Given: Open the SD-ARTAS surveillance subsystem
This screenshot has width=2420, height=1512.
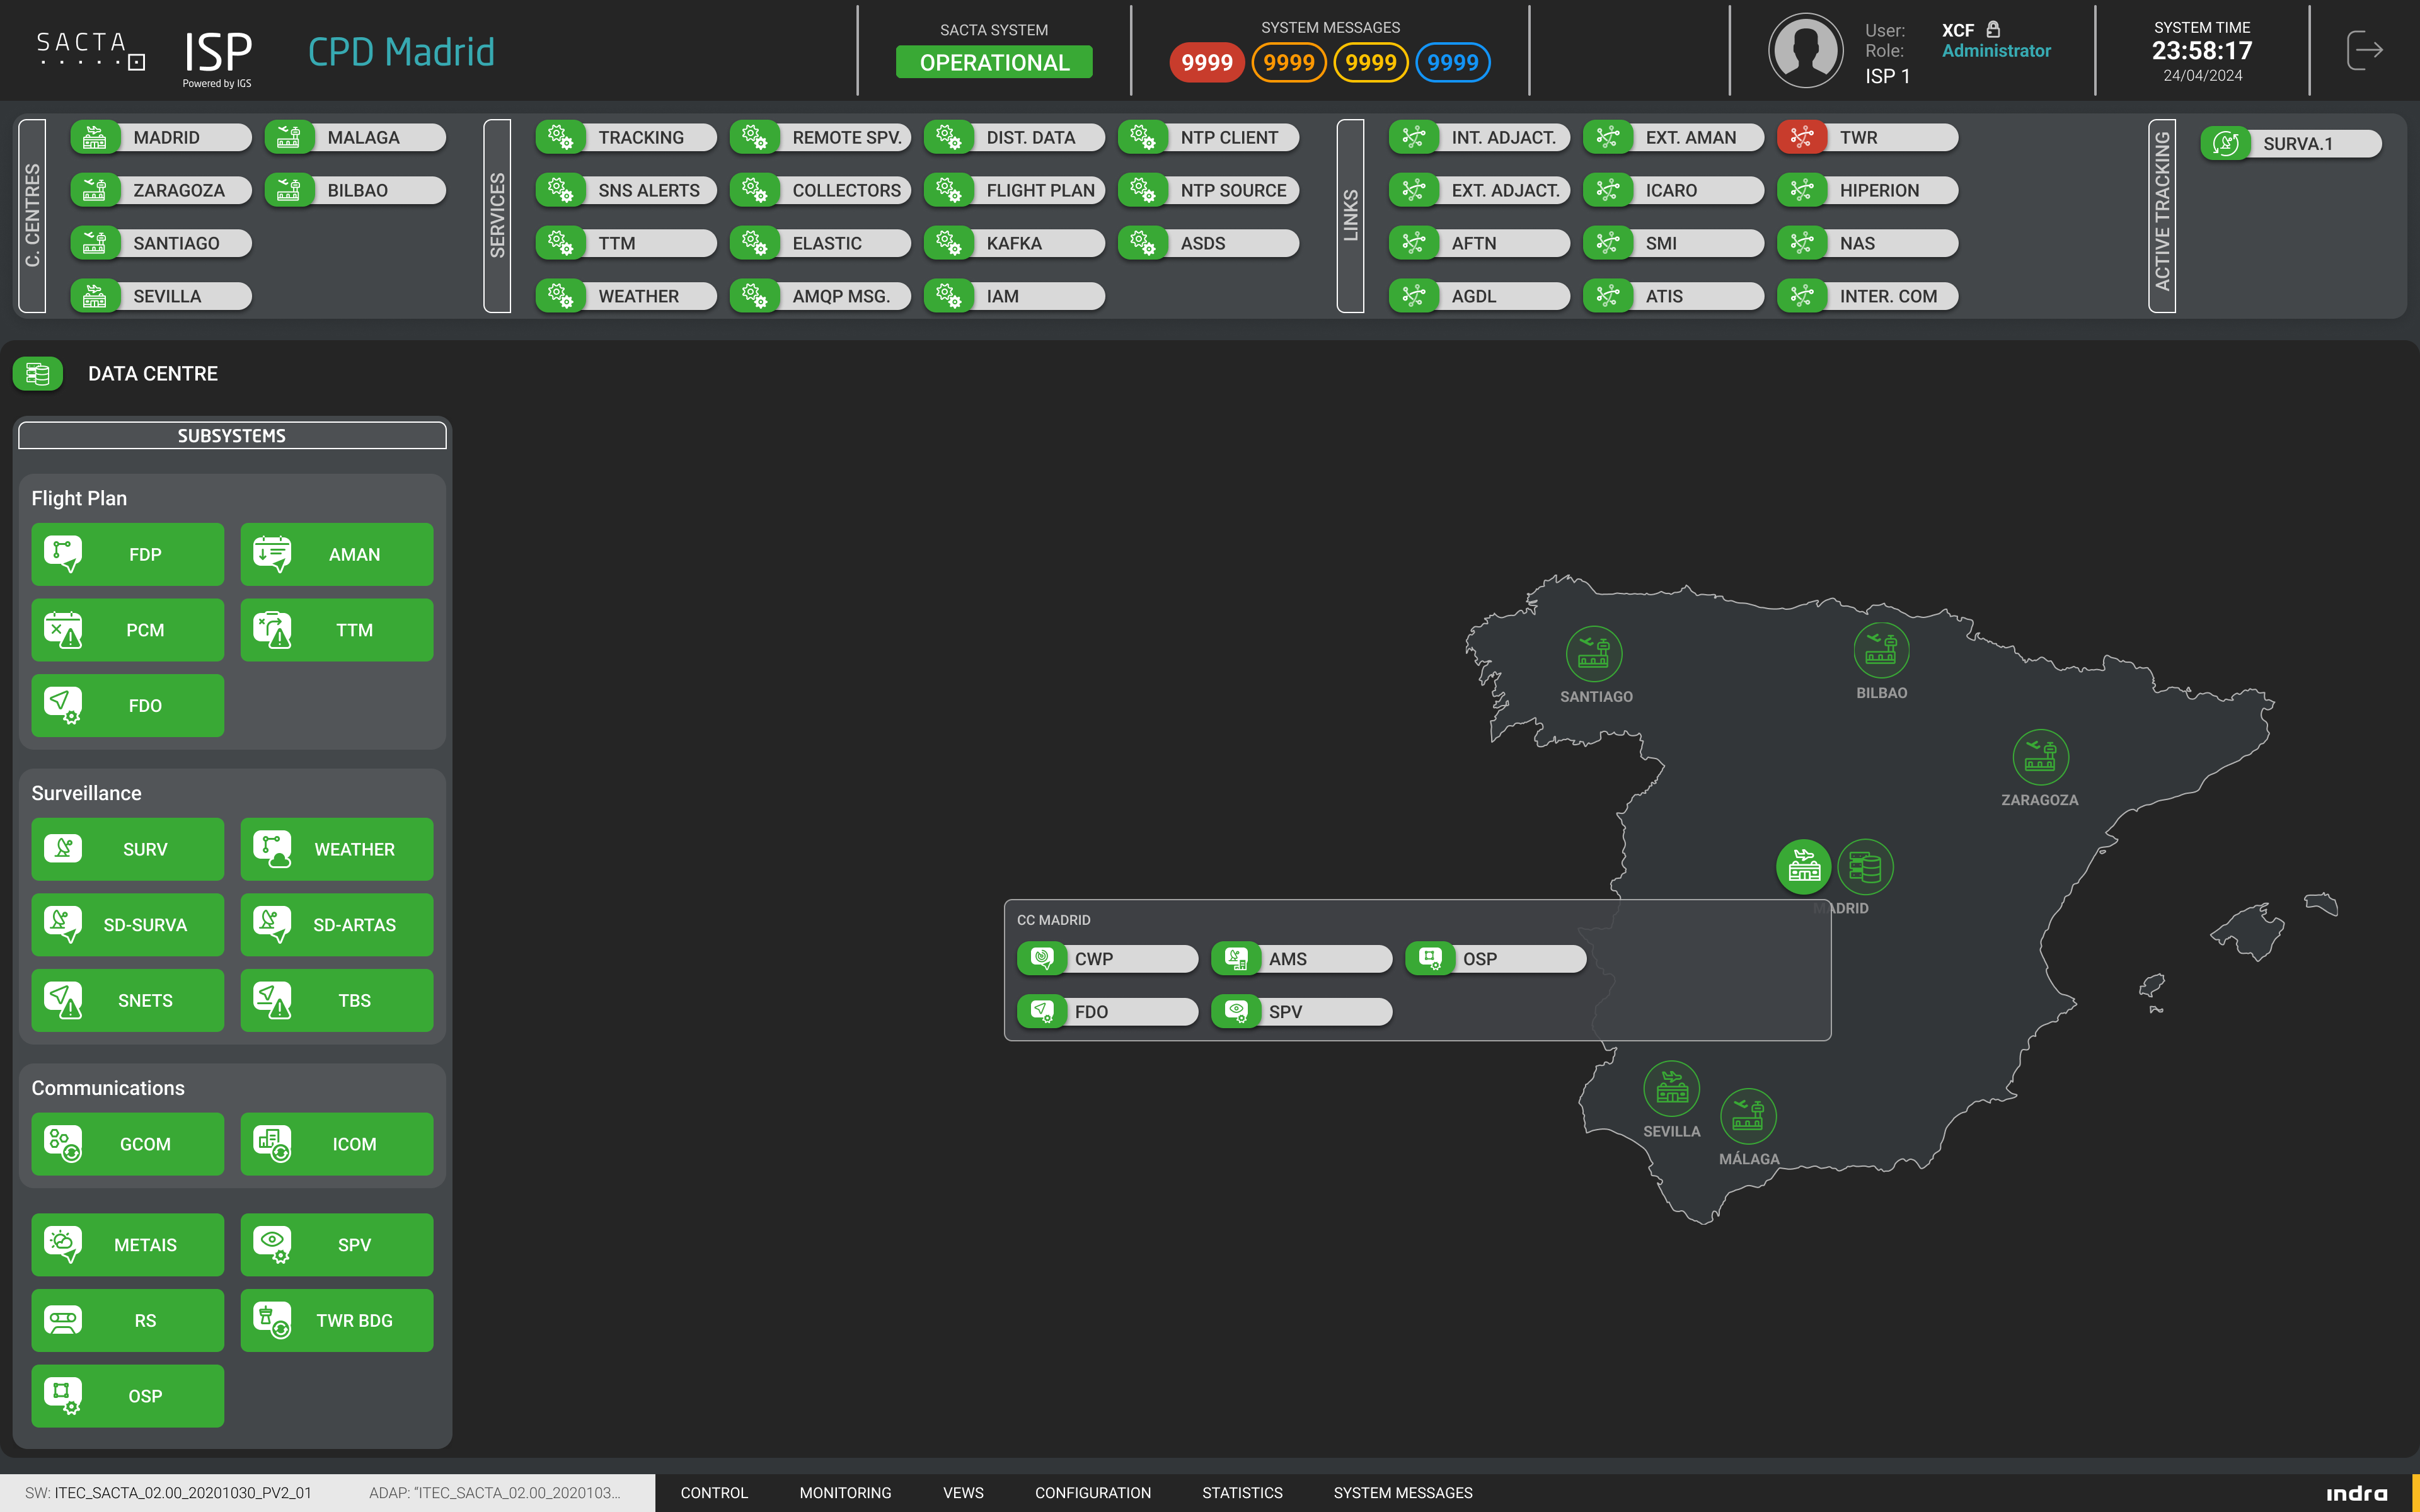Looking at the screenshot, I should coord(337,925).
